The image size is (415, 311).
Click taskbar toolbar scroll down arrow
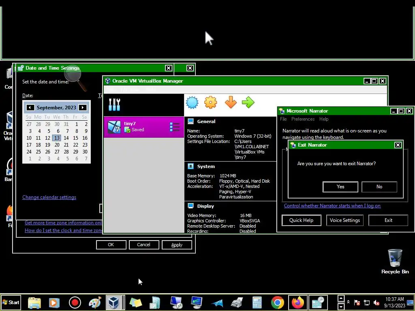(341, 306)
